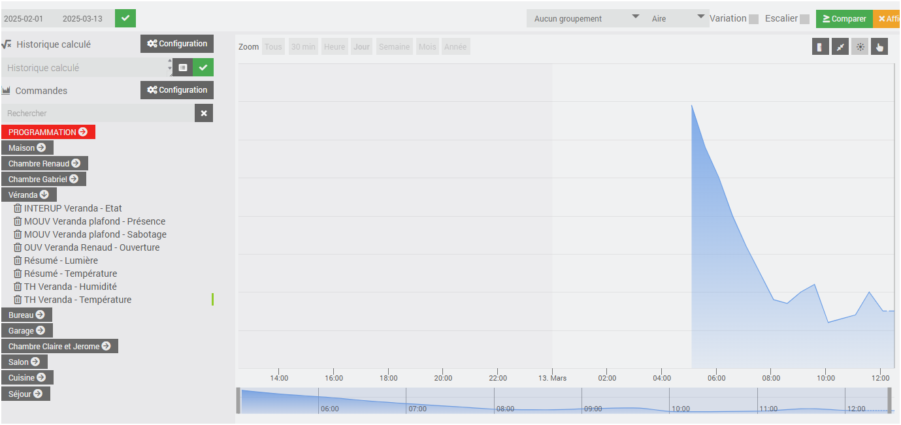The width and height of the screenshot is (901, 425).
Task: Set zoom to Année
Action: click(455, 47)
